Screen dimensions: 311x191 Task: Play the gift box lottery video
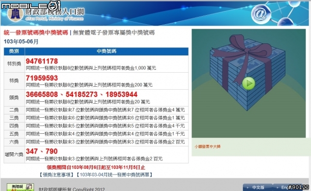[248, 83]
